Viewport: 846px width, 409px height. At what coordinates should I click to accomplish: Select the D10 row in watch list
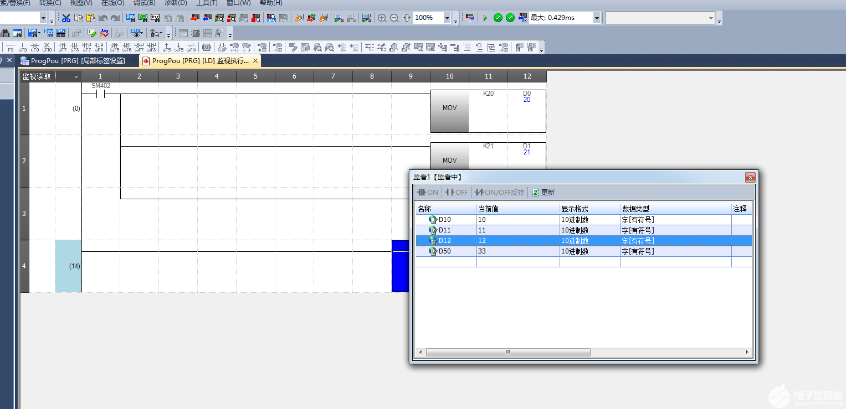pos(583,220)
